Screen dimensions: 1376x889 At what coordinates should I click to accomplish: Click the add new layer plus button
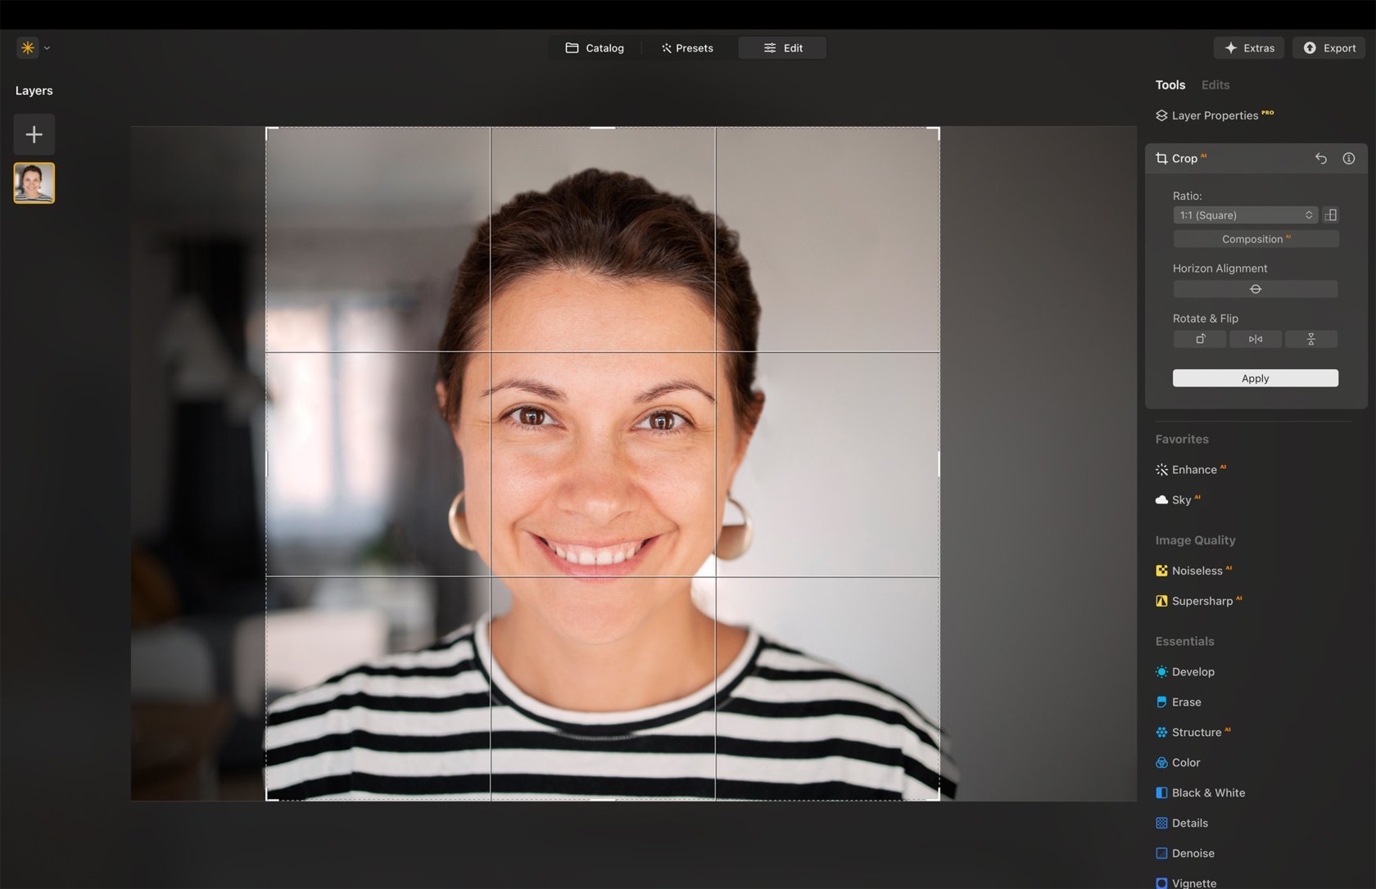[x=34, y=134]
